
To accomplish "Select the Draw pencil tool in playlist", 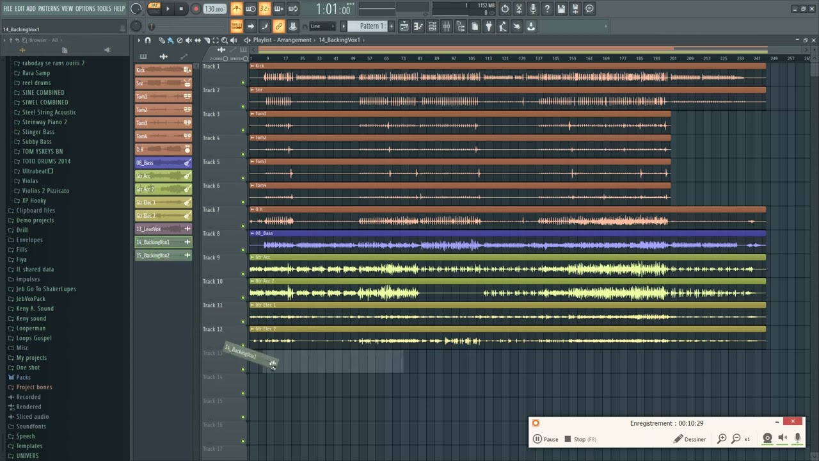I will point(161,40).
